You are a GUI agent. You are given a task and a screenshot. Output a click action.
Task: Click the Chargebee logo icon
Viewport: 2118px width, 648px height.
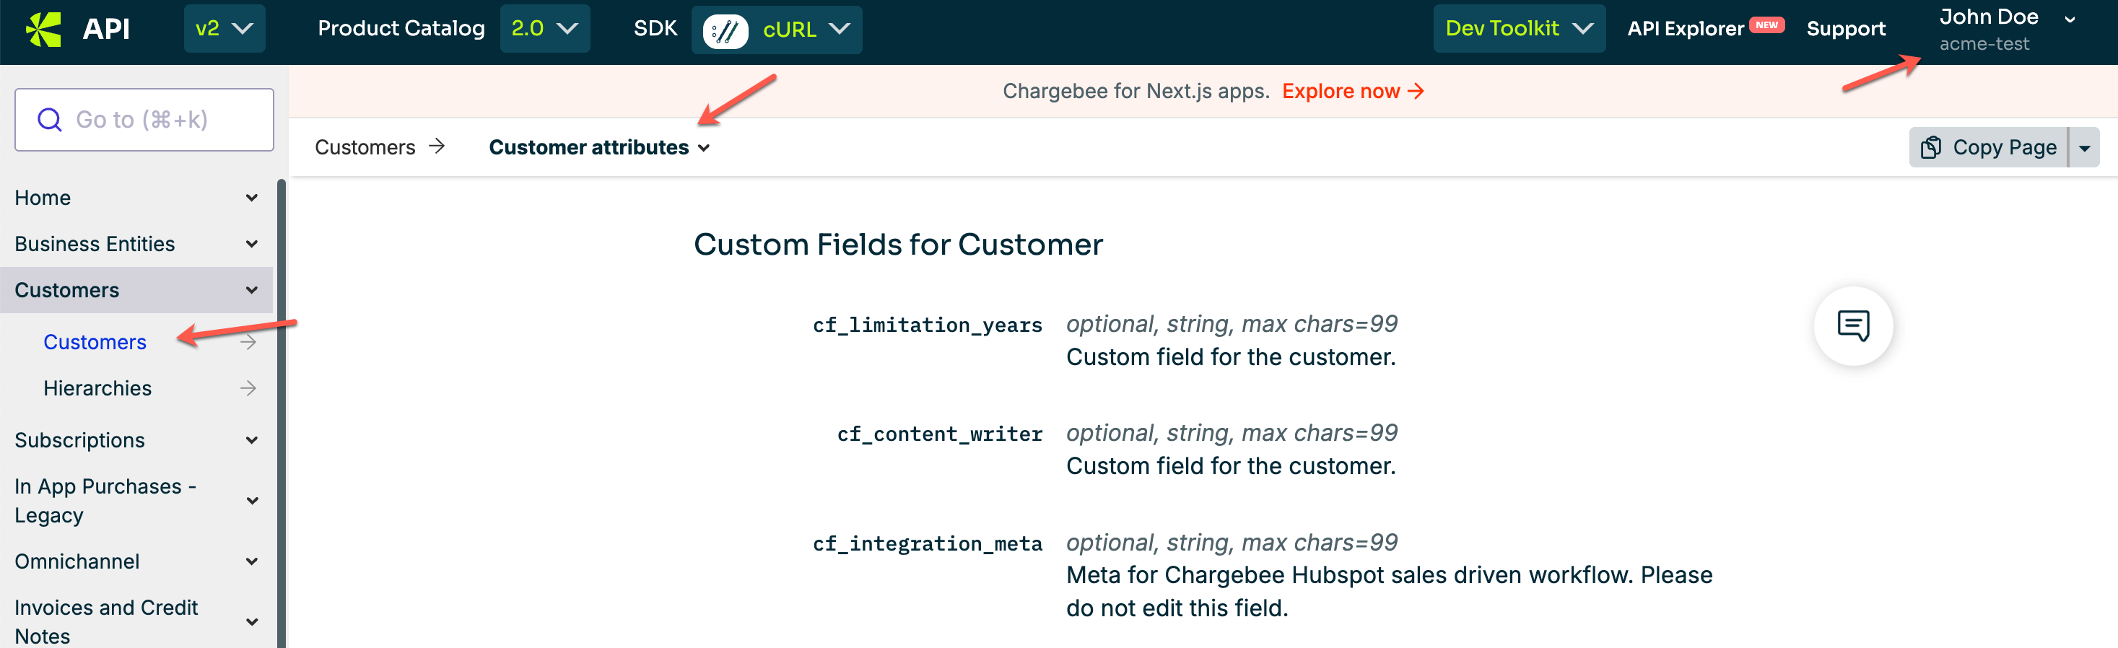click(x=43, y=30)
